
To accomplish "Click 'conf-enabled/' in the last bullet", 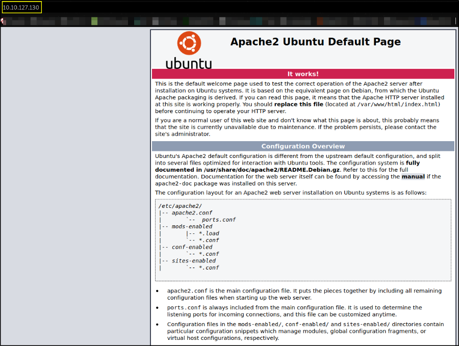I will click(x=307, y=325).
